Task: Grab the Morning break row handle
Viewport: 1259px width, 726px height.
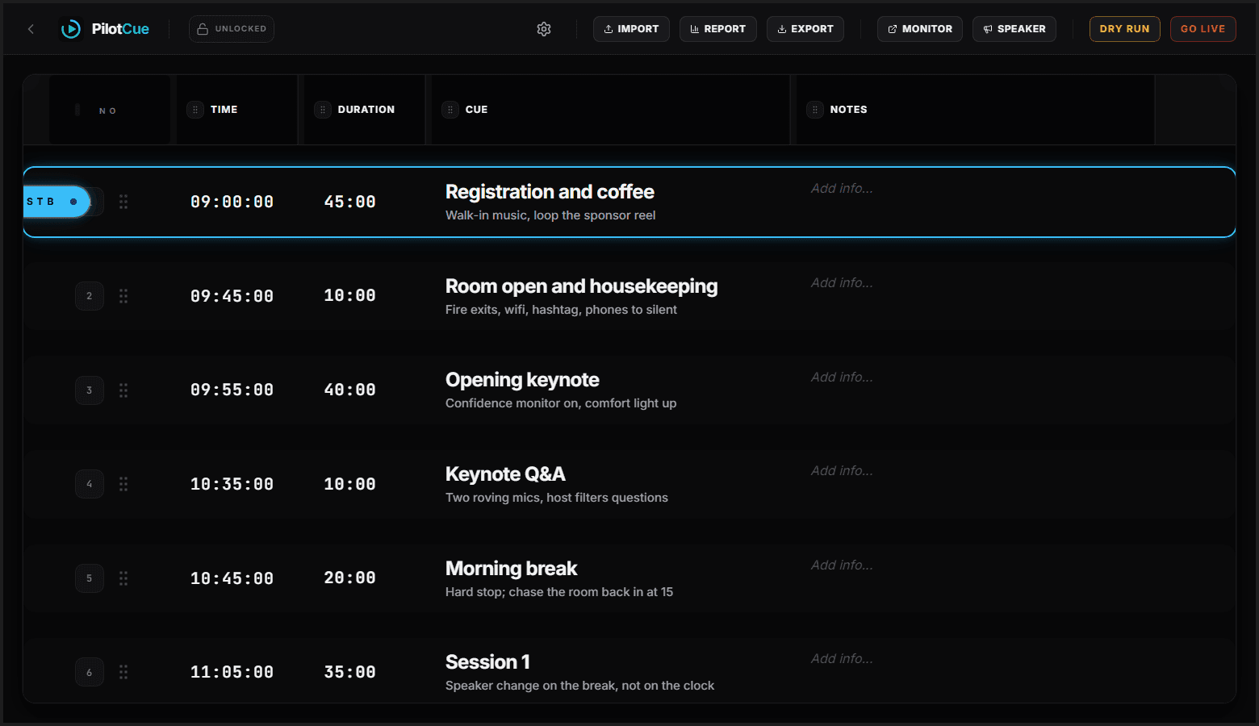Action: 123,578
